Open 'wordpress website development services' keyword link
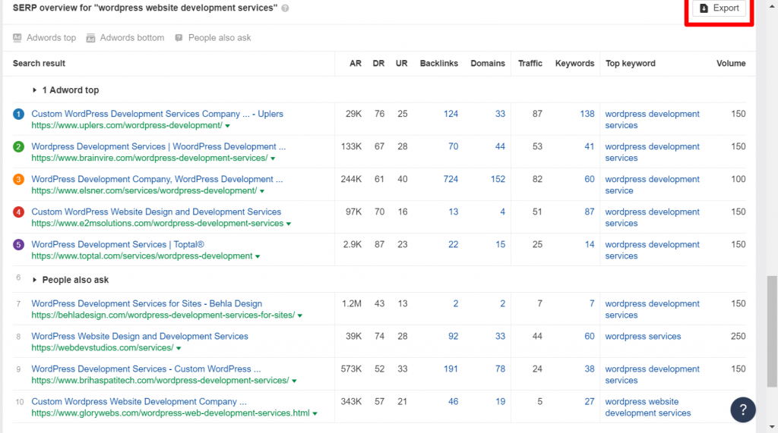Viewport: 778px width, 433px height. 647,407
